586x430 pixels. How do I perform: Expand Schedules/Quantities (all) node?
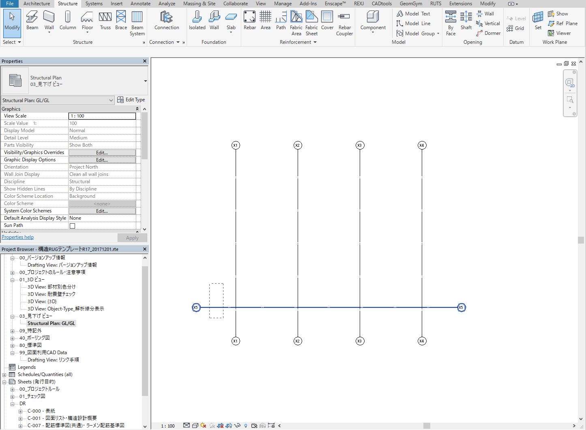point(4,374)
